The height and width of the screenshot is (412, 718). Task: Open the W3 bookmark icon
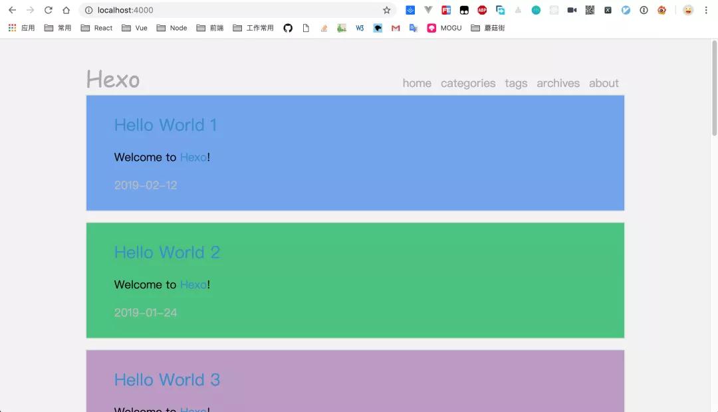tap(360, 28)
